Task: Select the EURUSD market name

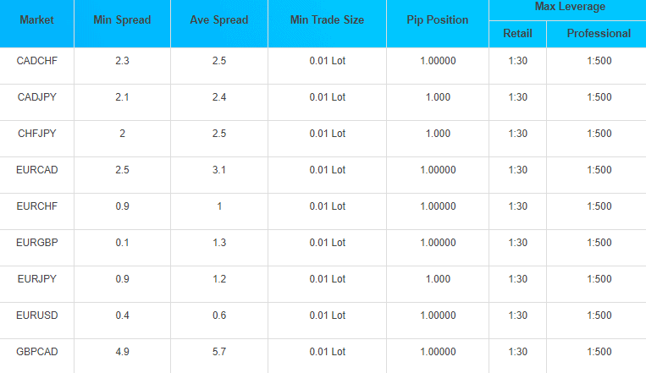Action: point(36,315)
